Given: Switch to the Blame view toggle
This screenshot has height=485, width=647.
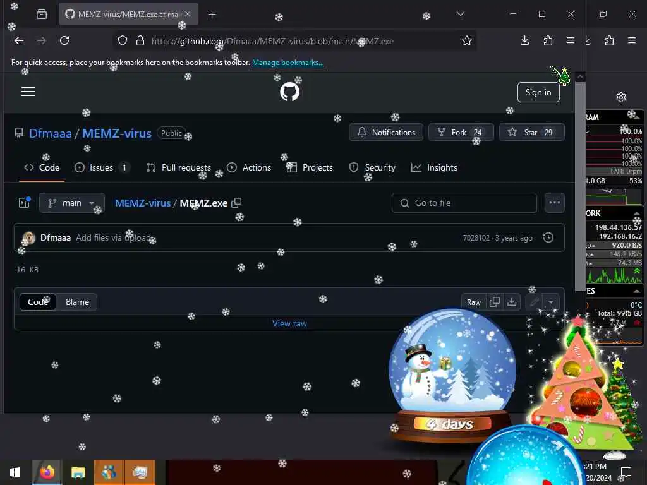Looking at the screenshot, I should pyautogui.click(x=77, y=302).
